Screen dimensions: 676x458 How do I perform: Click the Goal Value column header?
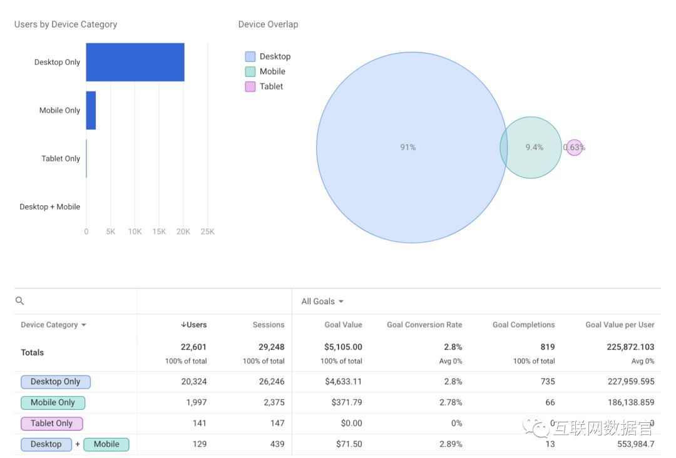[x=343, y=325]
